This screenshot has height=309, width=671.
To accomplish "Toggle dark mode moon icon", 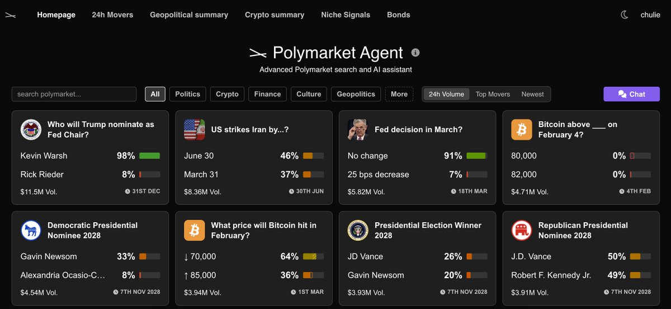I will 625,15.
